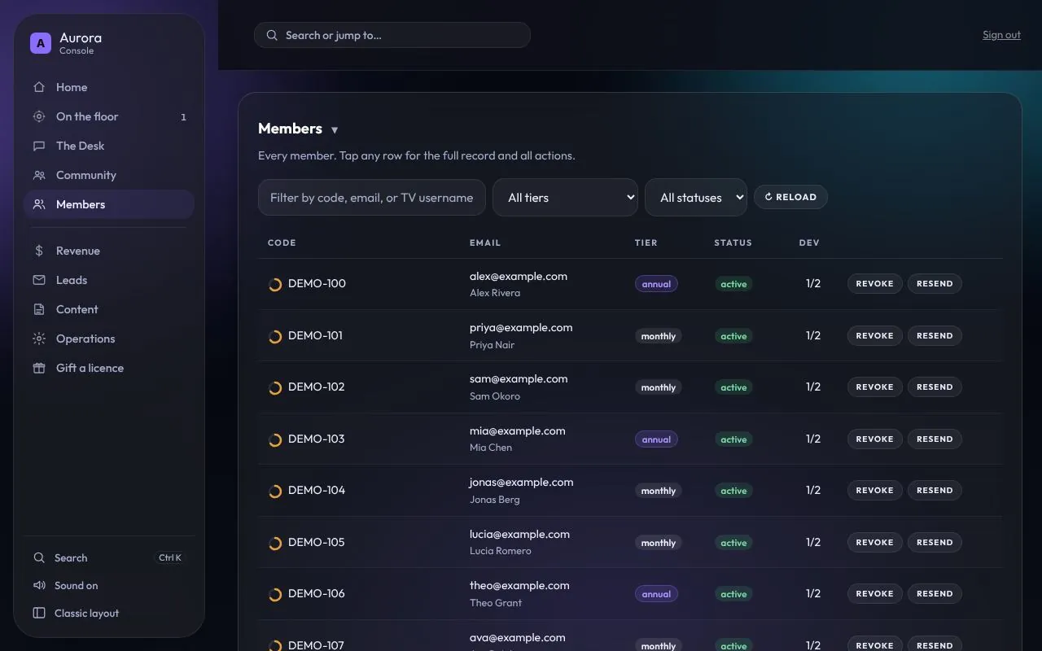Click the CODE column header

pos(282,242)
